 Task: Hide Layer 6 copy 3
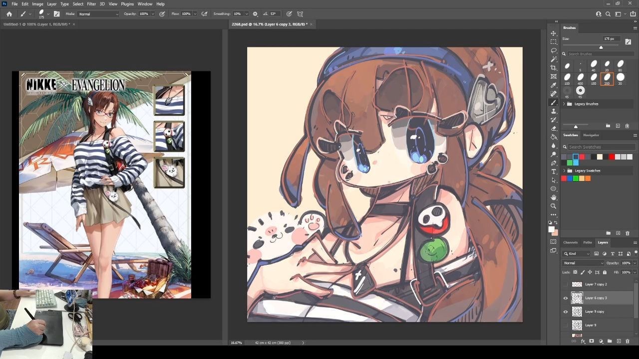click(x=566, y=298)
